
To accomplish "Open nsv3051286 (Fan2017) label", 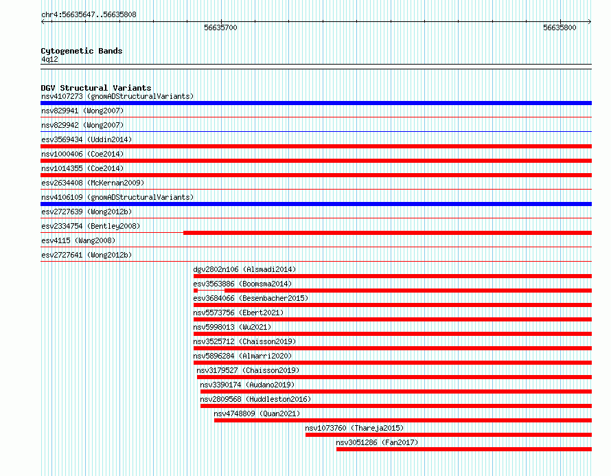I will pyautogui.click(x=377, y=442).
